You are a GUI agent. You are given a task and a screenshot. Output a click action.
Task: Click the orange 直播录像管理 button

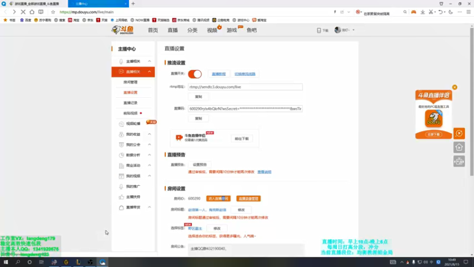248,199
